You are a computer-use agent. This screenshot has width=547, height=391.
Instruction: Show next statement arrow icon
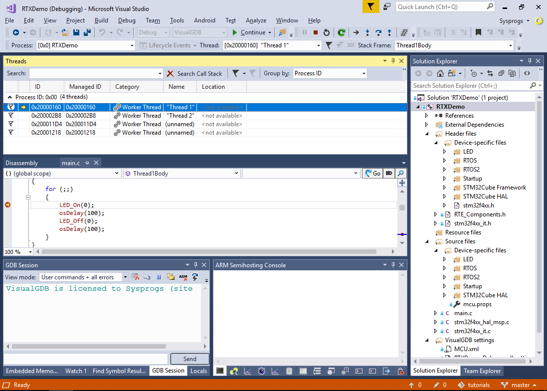[x=356, y=32]
